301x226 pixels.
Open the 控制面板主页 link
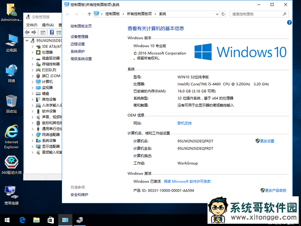(81, 26)
